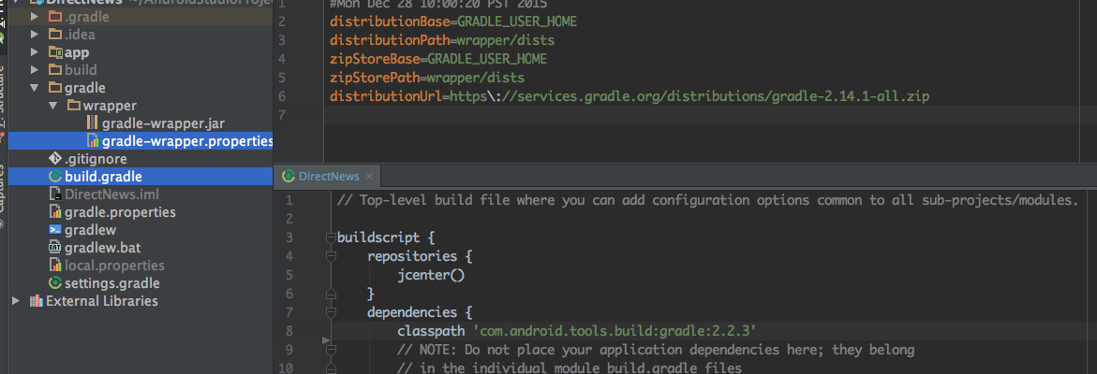1097x374 pixels.
Task: Select gradle.properties in project tree
Action: click(x=120, y=212)
